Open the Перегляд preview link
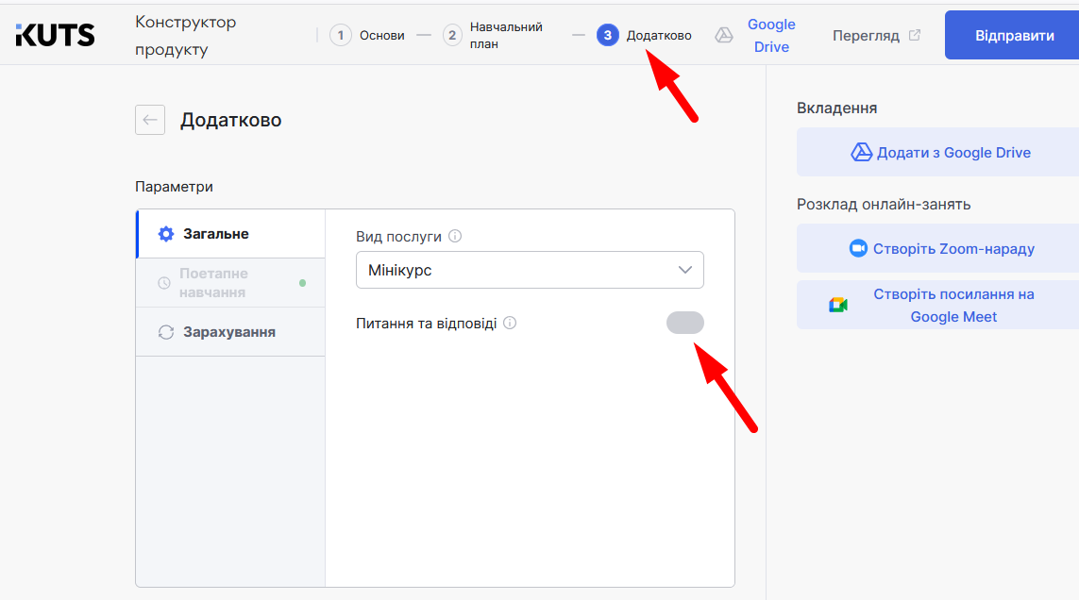The width and height of the screenshot is (1079, 600). coord(866,36)
